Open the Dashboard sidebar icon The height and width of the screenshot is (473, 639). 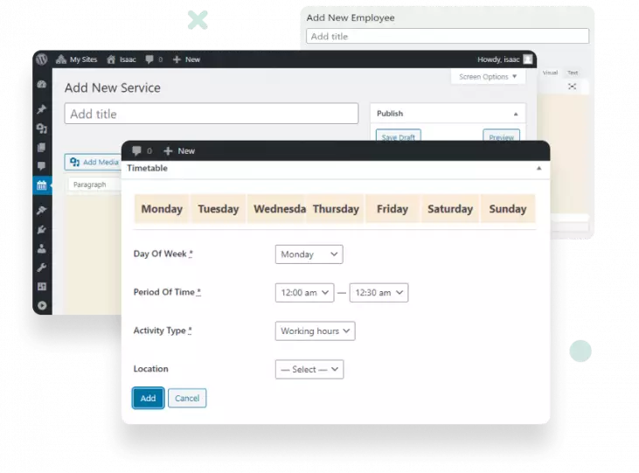pos(42,85)
